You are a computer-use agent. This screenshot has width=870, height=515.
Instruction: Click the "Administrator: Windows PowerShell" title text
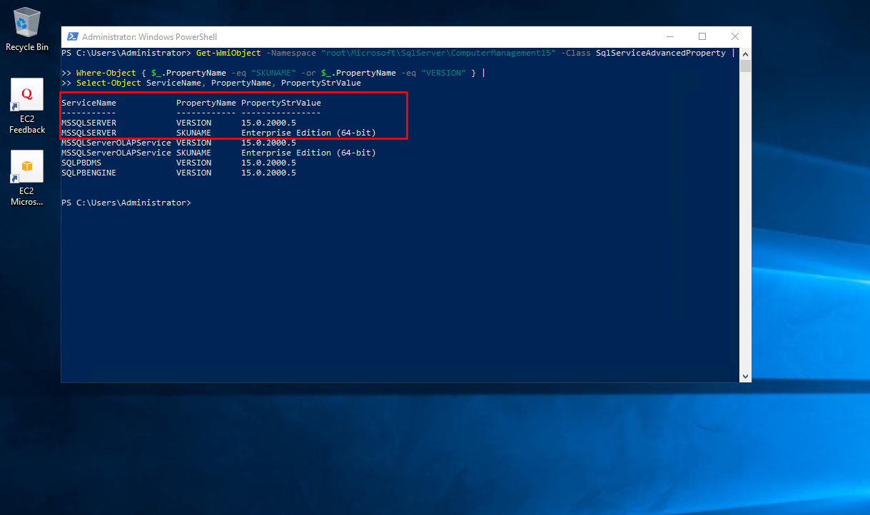click(x=149, y=36)
